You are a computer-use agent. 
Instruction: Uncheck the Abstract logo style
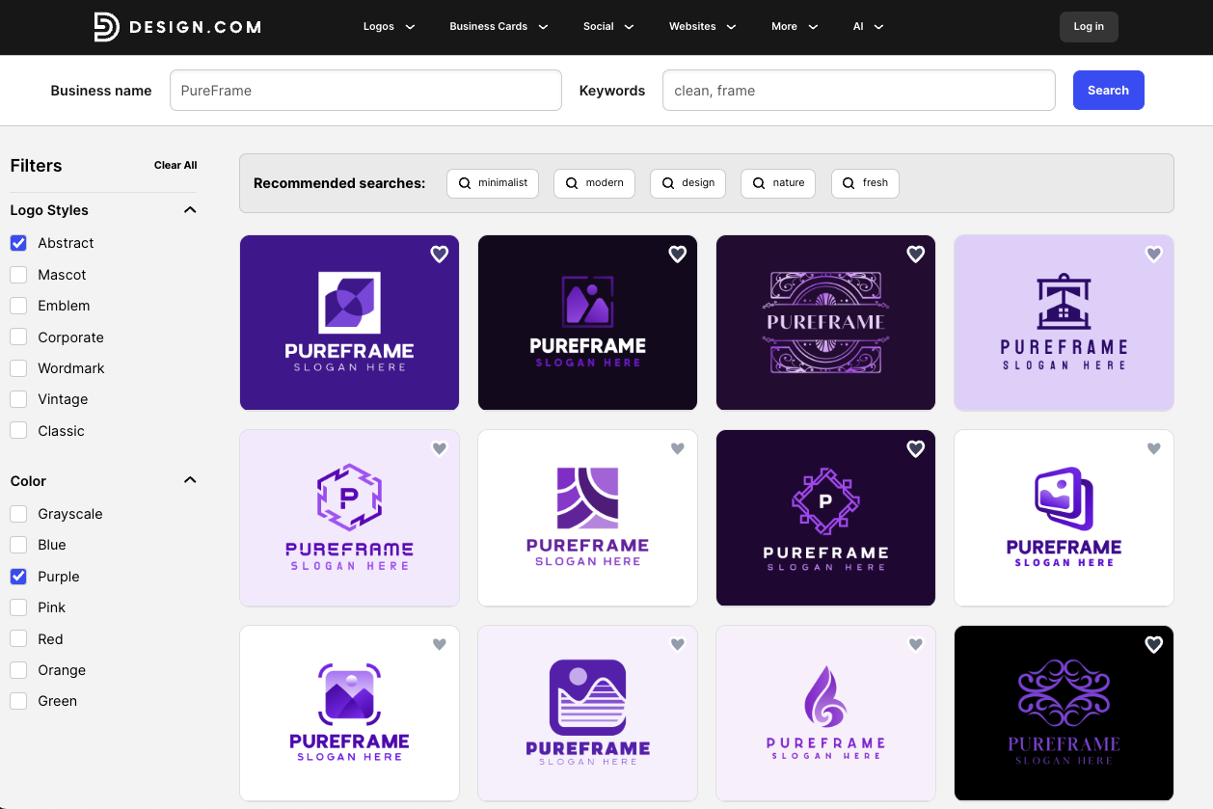pyautogui.click(x=18, y=243)
